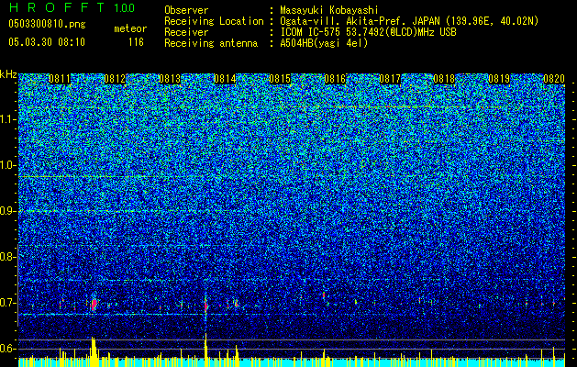Click the 0816 time marker

(x=335, y=79)
